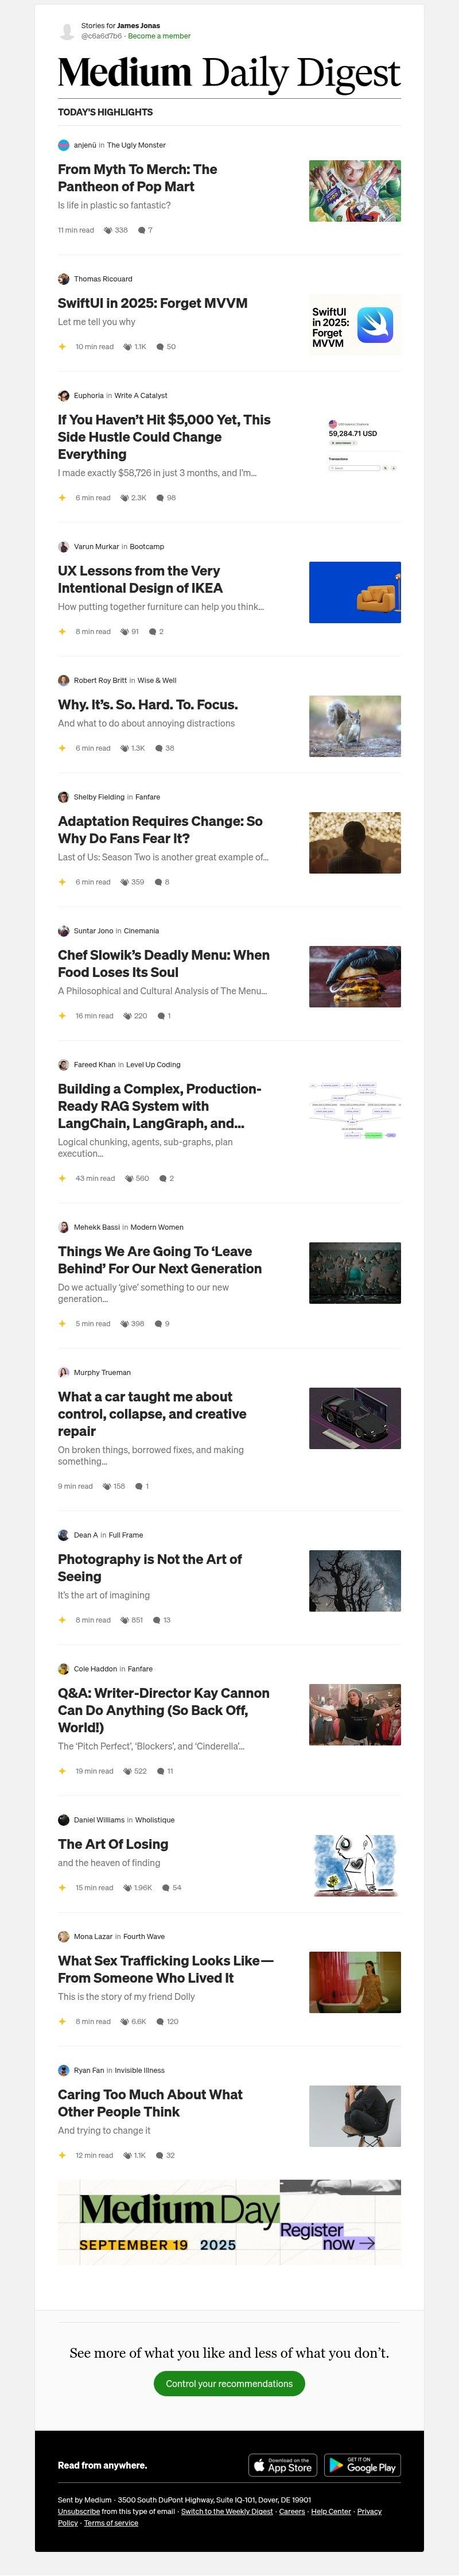Open the Pop Mart story thumbnail image
459x2576 pixels.
pyautogui.click(x=355, y=191)
